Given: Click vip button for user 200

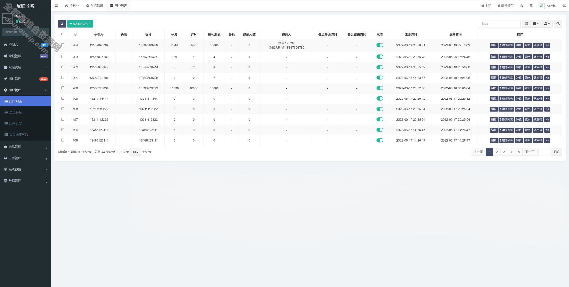Looking at the screenshot, I should (x=547, y=88).
